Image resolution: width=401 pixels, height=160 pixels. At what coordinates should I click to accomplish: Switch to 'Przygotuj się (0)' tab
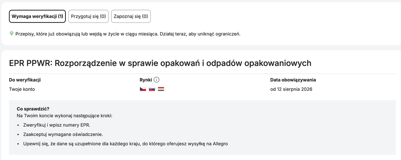[x=88, y=16]
